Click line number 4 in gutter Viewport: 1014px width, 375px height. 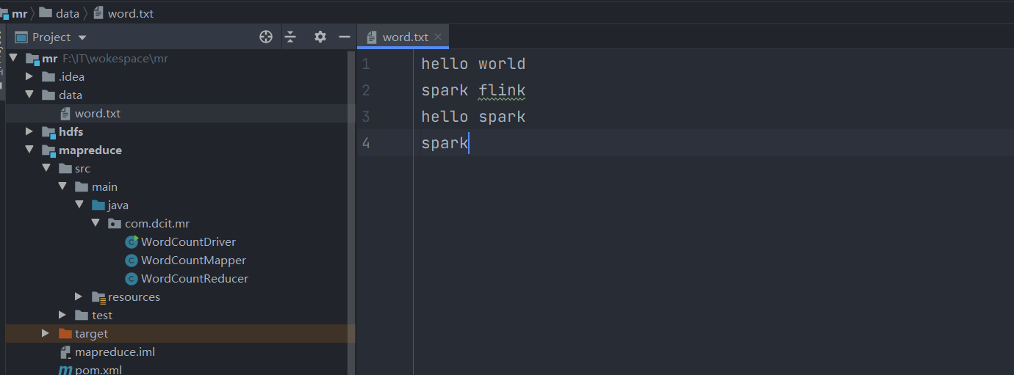(366, 142)
